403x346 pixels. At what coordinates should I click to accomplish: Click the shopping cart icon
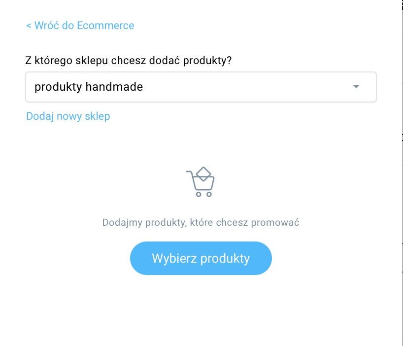(x=201, y=182)
